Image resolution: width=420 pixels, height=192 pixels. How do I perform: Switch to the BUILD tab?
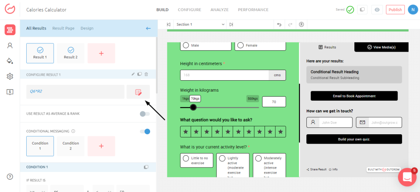tap(162, 10)
